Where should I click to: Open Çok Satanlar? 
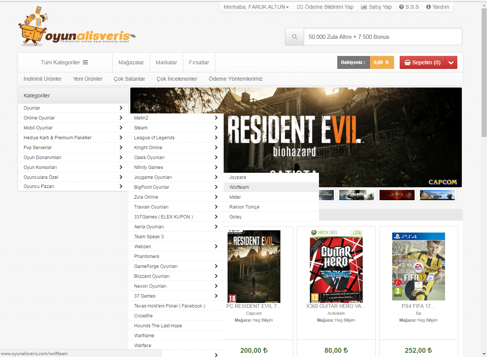pos(130,79)
